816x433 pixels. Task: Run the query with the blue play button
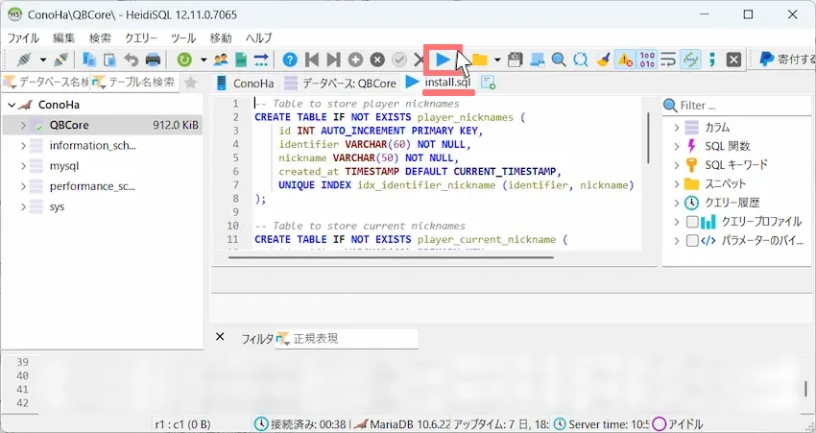[x=443, y=60]
